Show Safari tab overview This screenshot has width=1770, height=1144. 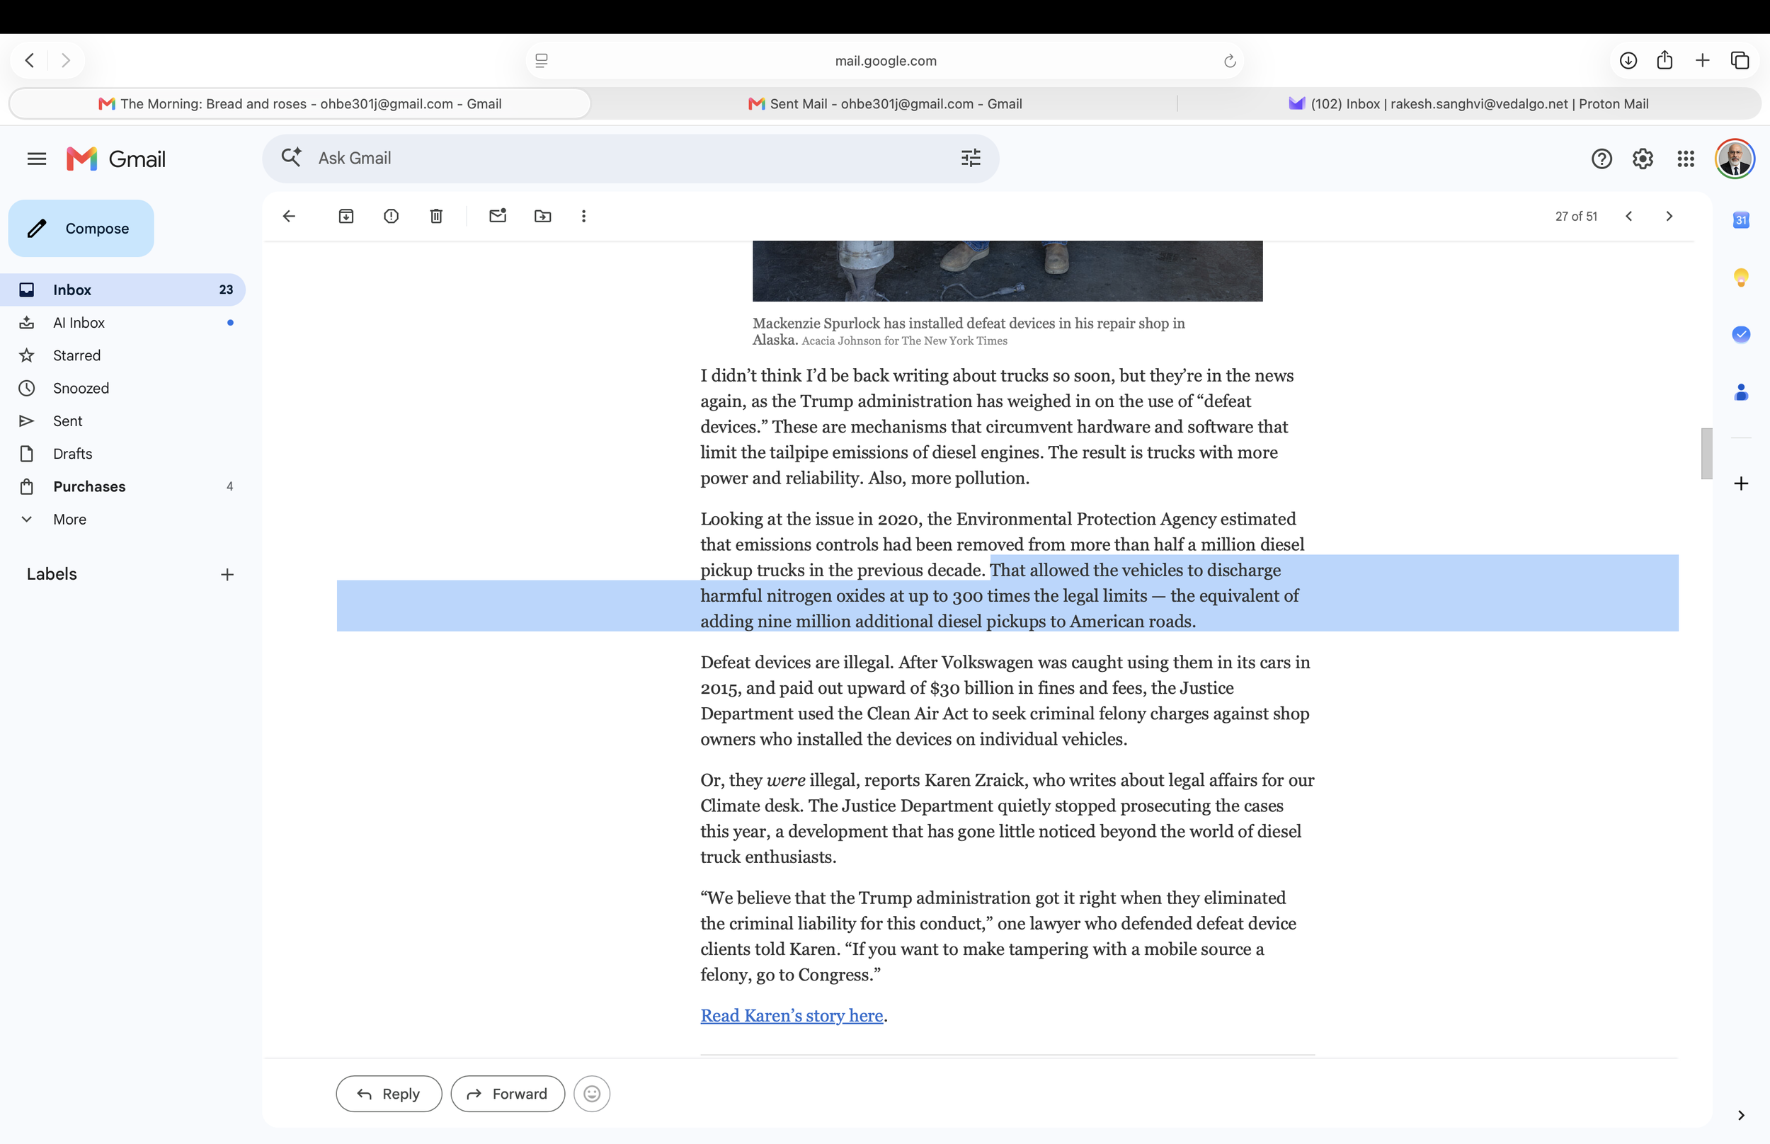1740,60
